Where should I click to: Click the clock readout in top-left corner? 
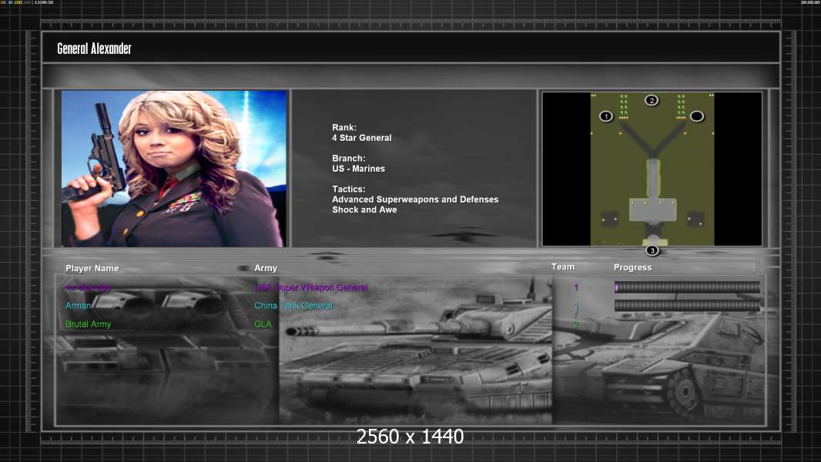(43, 2)
